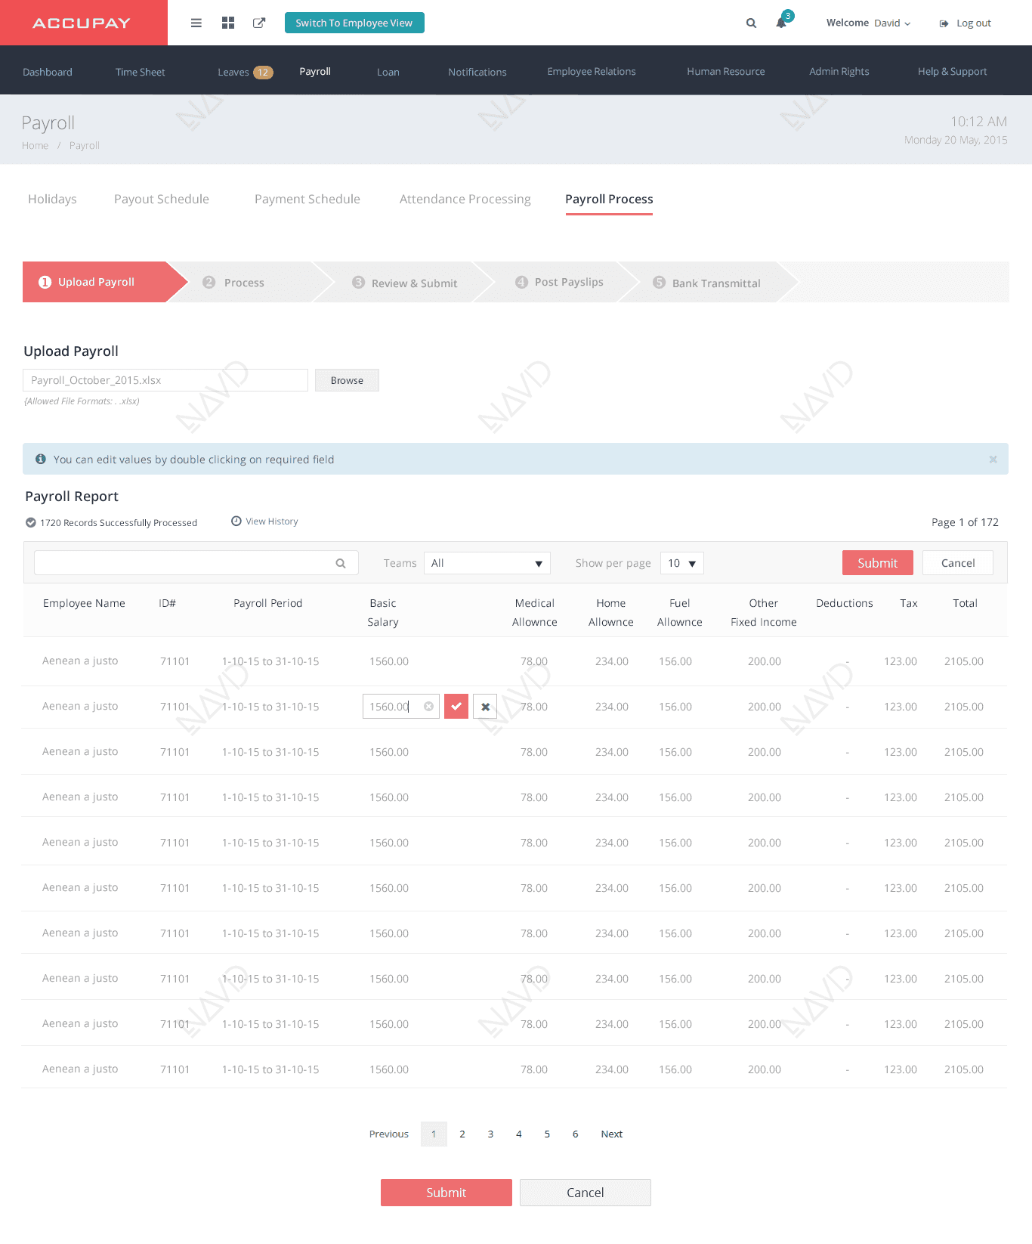Open Employee Relations menu
1032x1244 pixels.
[592, 71]
